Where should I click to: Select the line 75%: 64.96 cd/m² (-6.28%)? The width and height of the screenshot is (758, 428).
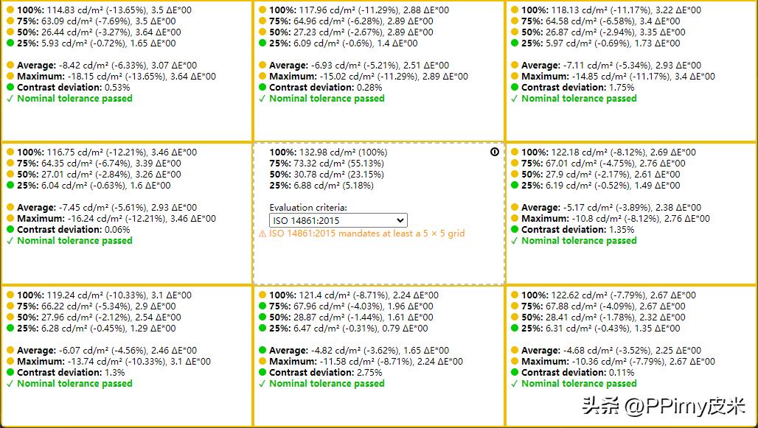[x=351, y=21]
